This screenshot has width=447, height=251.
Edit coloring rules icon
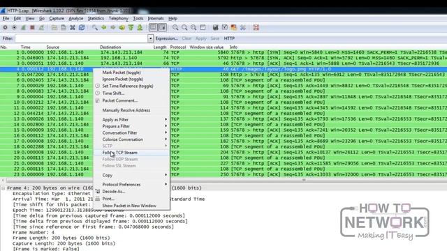234,28
